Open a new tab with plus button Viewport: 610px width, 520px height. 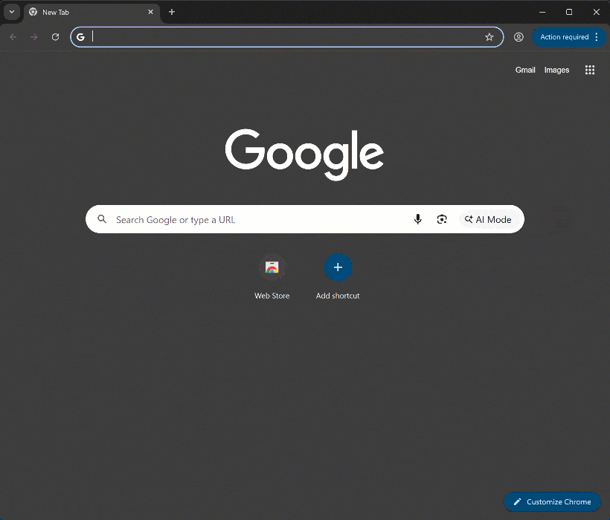172,12
